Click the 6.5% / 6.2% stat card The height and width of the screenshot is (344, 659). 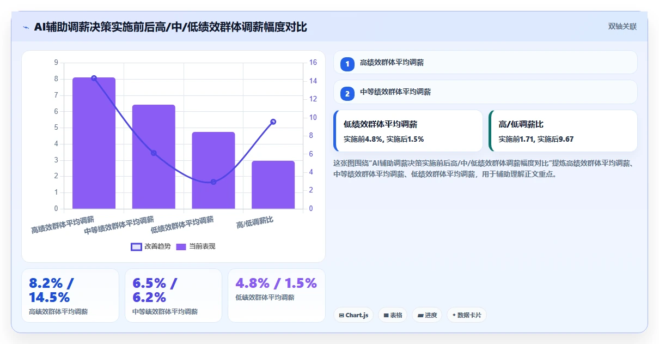coord(173,295)
